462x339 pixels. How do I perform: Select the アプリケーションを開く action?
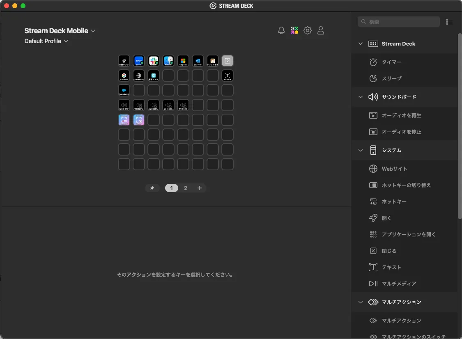click(405, 234)
